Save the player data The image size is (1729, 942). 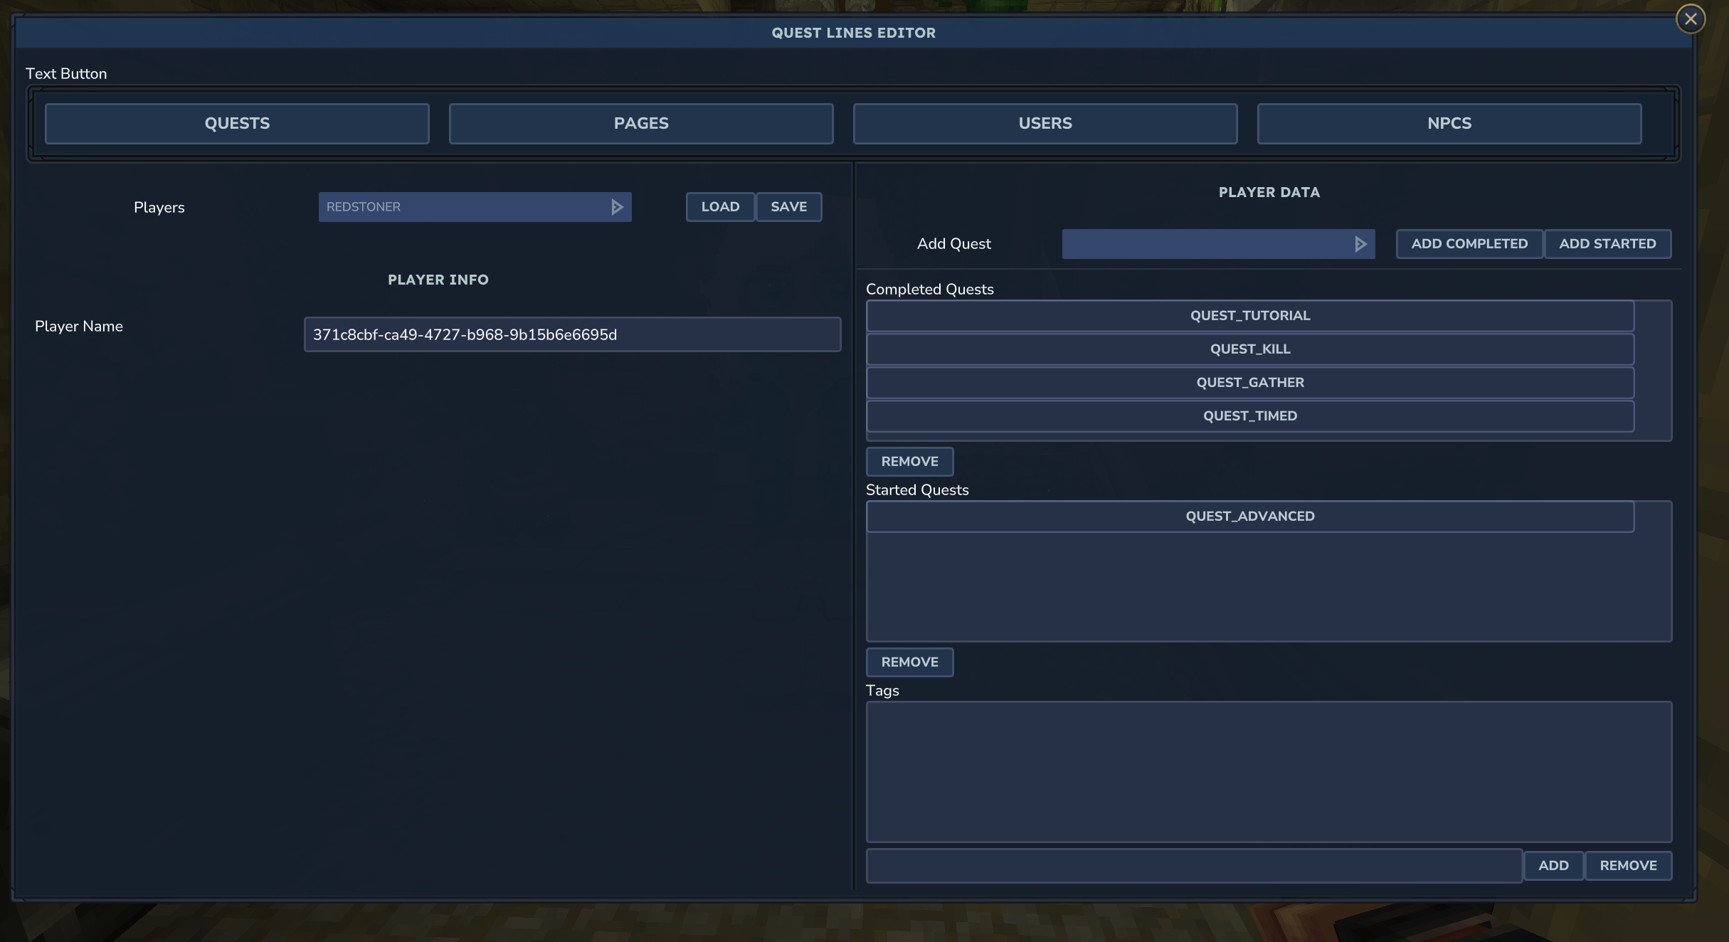click(x=789, y=207)
